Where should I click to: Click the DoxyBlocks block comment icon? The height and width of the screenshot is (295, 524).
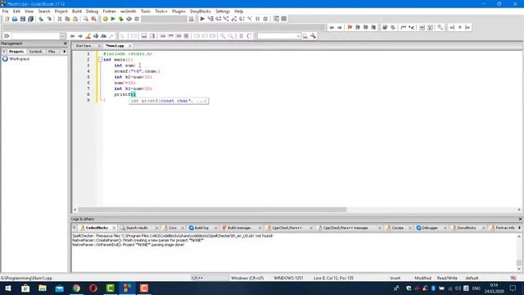[404, 27]
